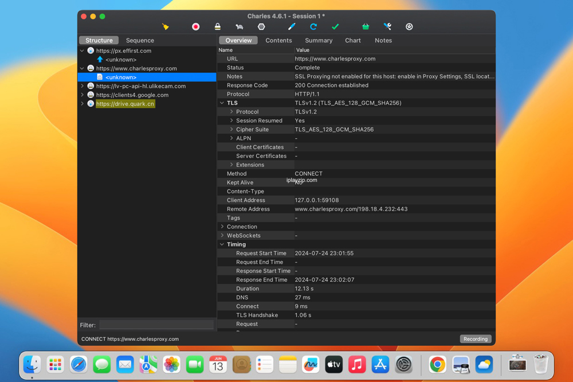Expand the Protocol row under TLS
This screenshot has height=382, width=573.
(231, 112)
